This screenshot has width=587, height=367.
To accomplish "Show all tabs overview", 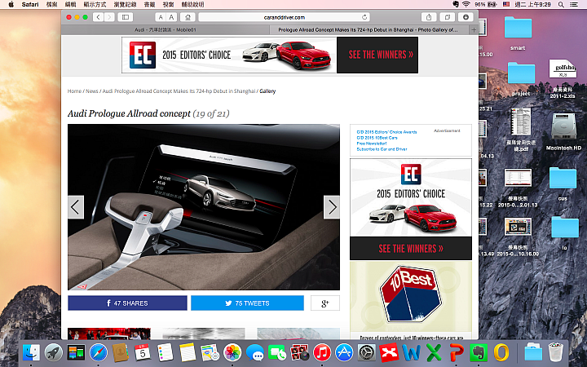I will [x=448, y=17].
